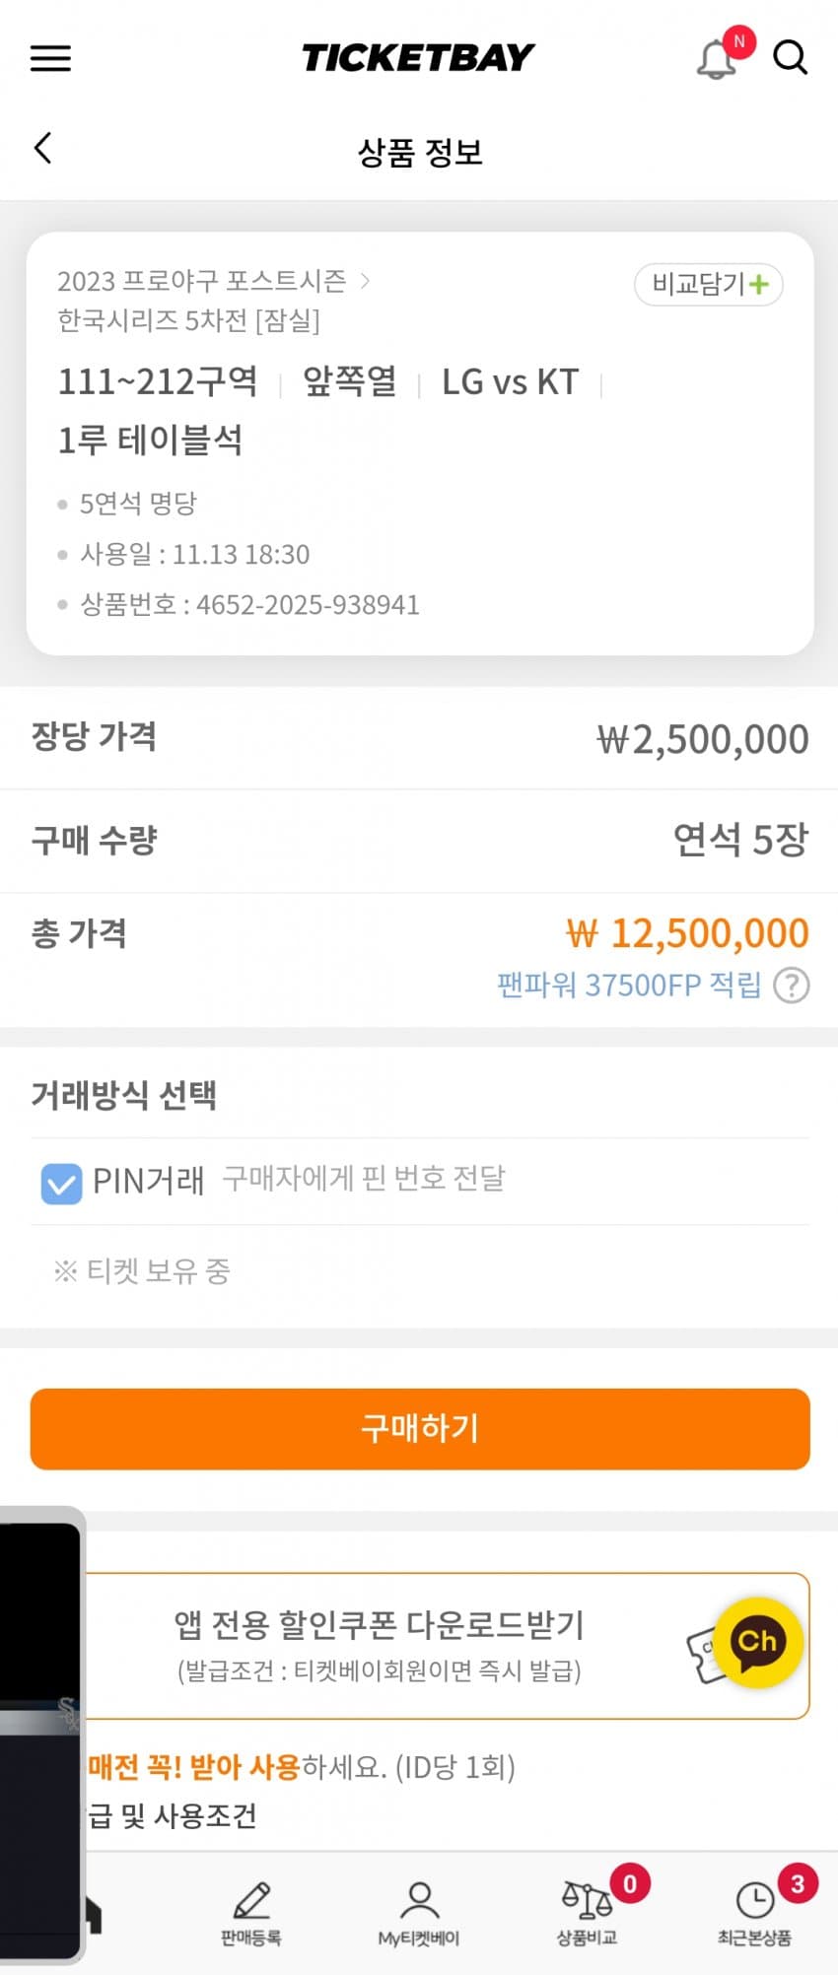Add to compare with 비교담기 button
This screenshot has width=838, height=1975.
pyautogui.click(x=708, y=285)
